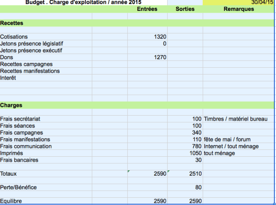Image resolution: width=276 pixels, height=205 pixels.
Task: Select the "Entrées" column header
Action: click(x=147, y=9)
